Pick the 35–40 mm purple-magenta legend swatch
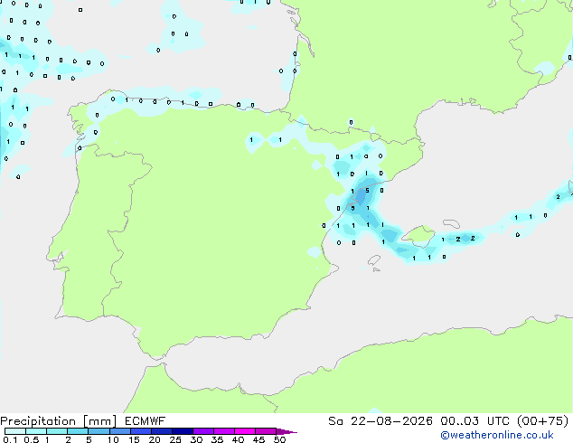This screenshot has width=573, height=443. click(x=224, y=431)
